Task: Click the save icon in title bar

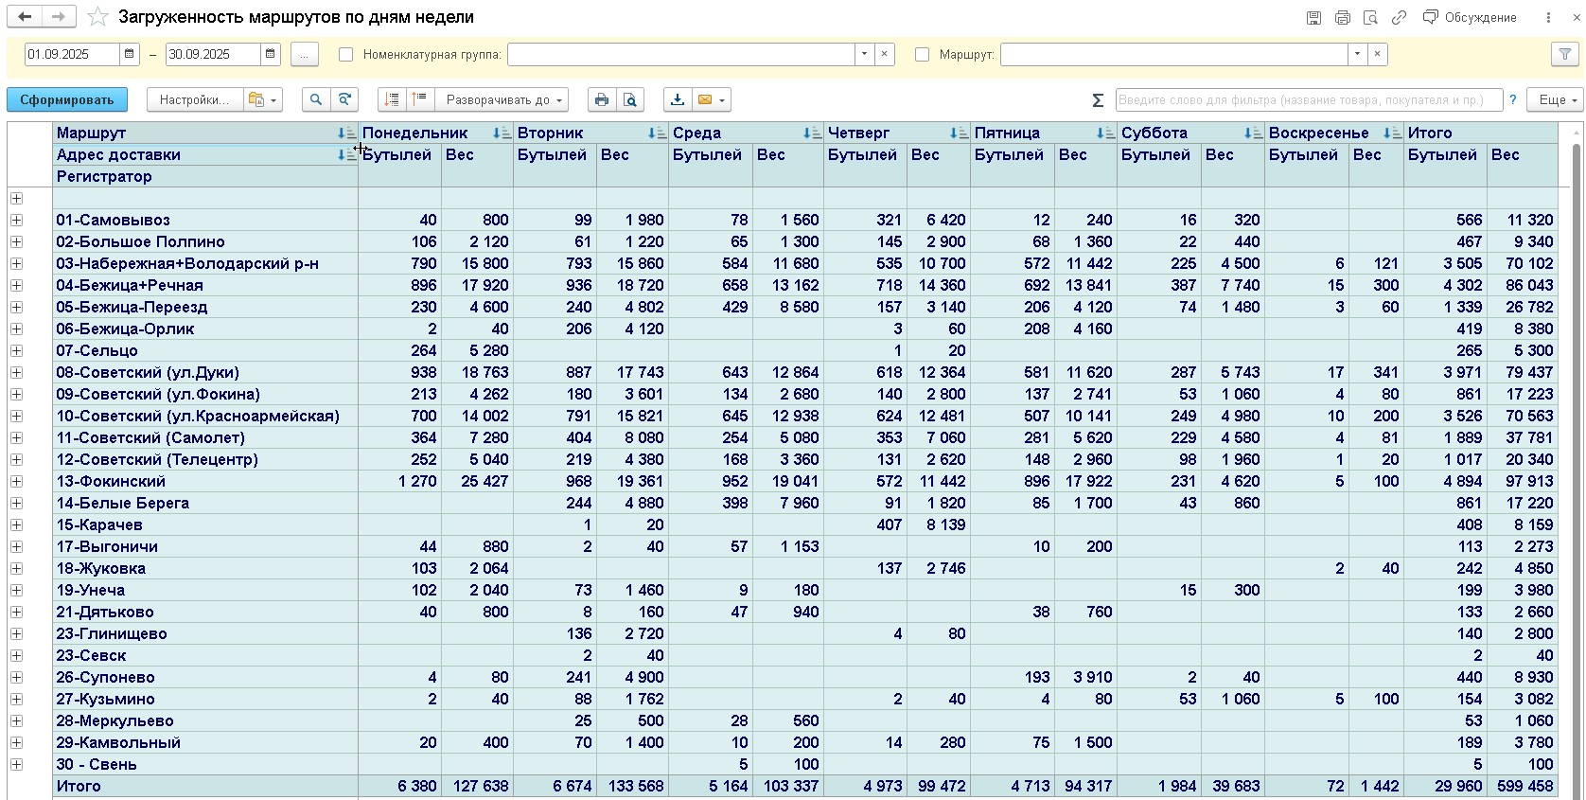Action: [x=1313, y=17]
